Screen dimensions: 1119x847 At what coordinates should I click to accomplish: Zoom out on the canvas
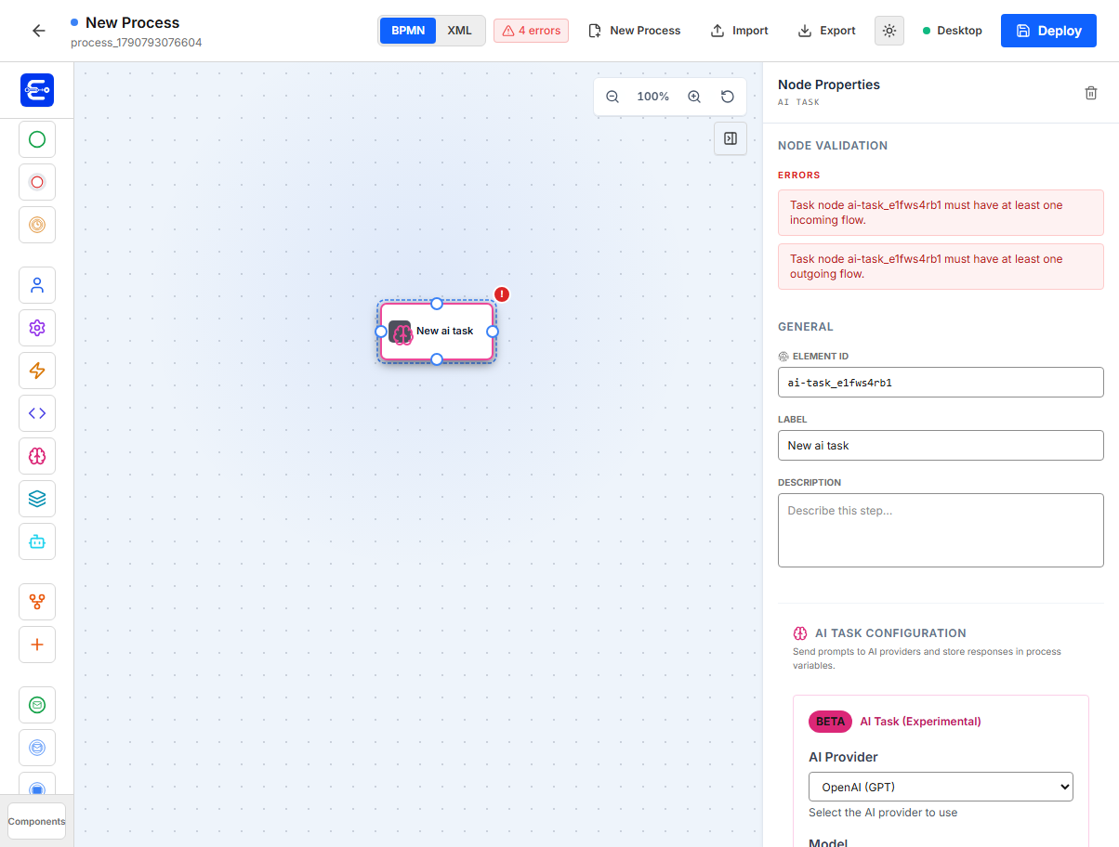click(x=612, y=97)
